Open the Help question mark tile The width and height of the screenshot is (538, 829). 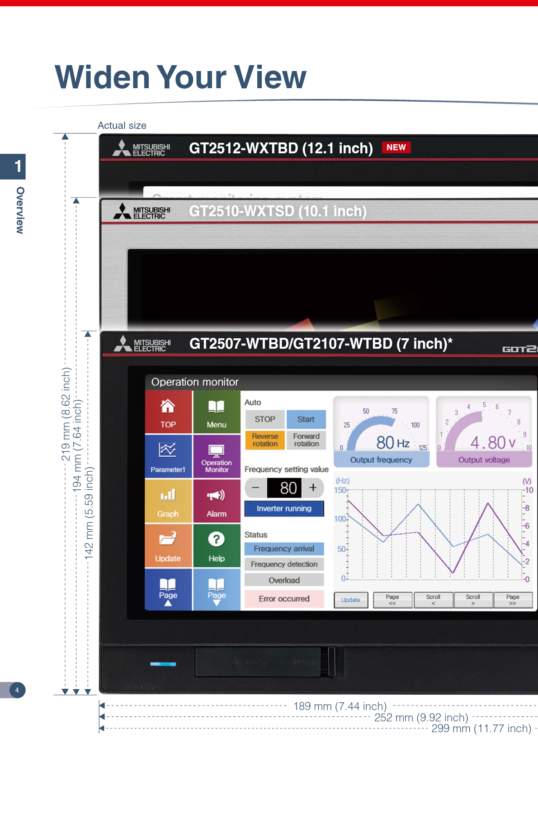216,545
